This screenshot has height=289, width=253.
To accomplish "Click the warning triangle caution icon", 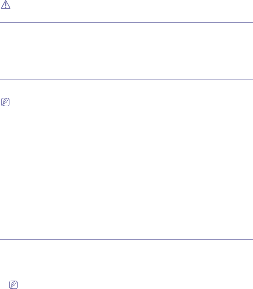I will point(5,5).
